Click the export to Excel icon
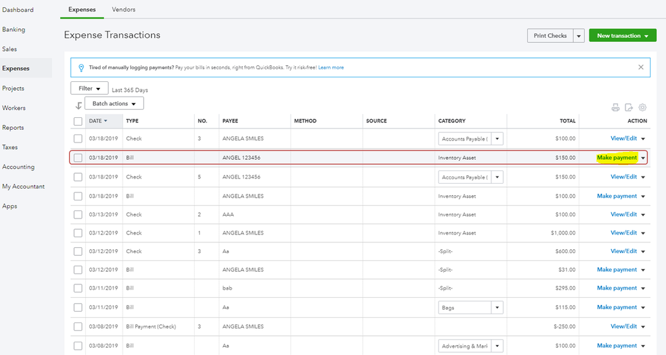The width and height of the screenshot is (666, 355). point(629,107)
